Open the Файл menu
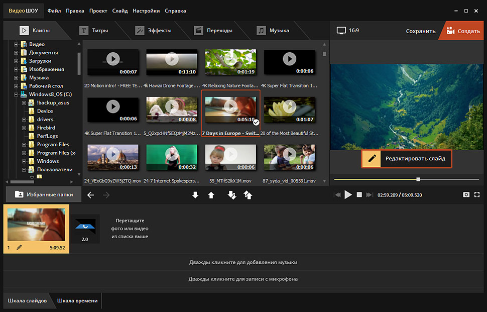The image size is (487, 312). (54, 11)
